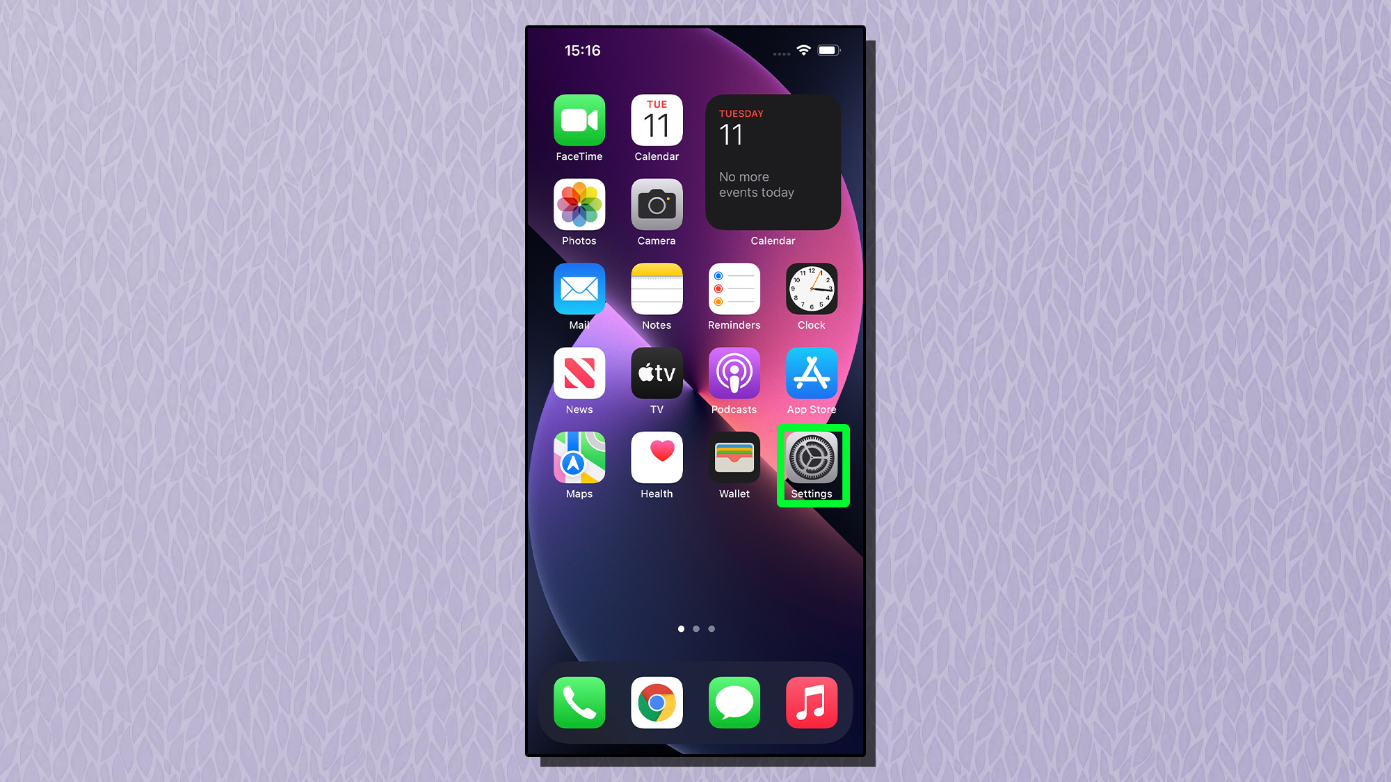1391x782 pixels.
Task: Navigate to the second home screen page
Action: coord(695,628)
